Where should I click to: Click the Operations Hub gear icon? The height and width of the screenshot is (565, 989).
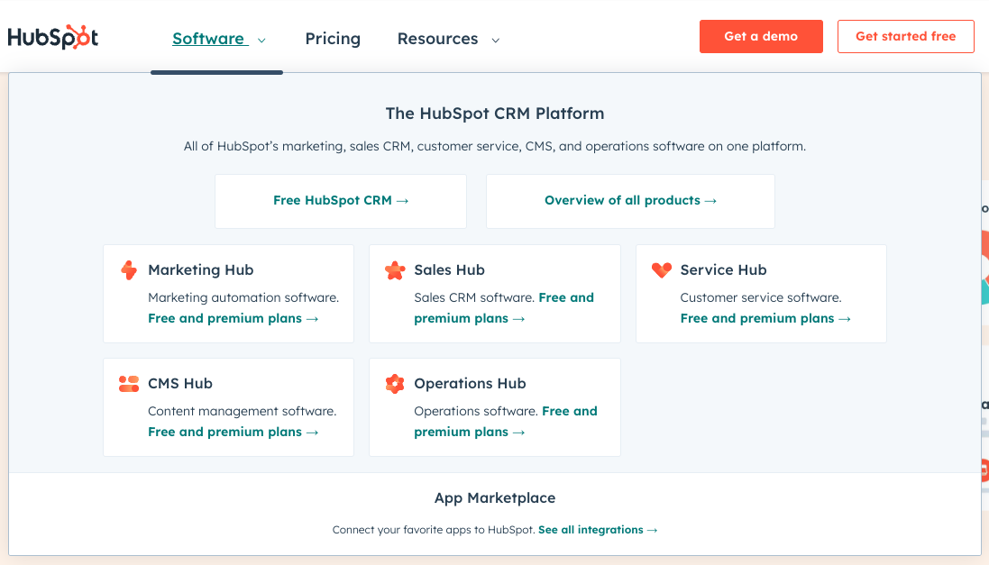395,383
